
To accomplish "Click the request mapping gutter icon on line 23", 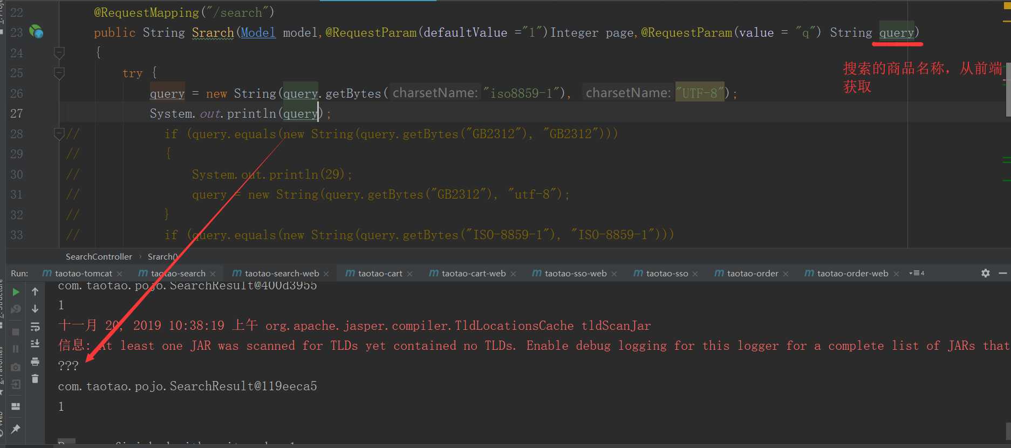I will pyautogui.click(x=36, y=32).
